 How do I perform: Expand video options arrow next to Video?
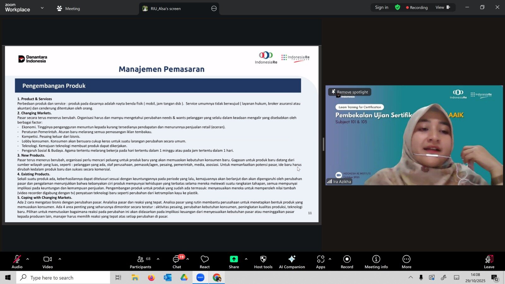[x=60, y=259]
